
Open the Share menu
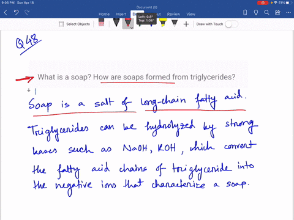tap(277, 13)
